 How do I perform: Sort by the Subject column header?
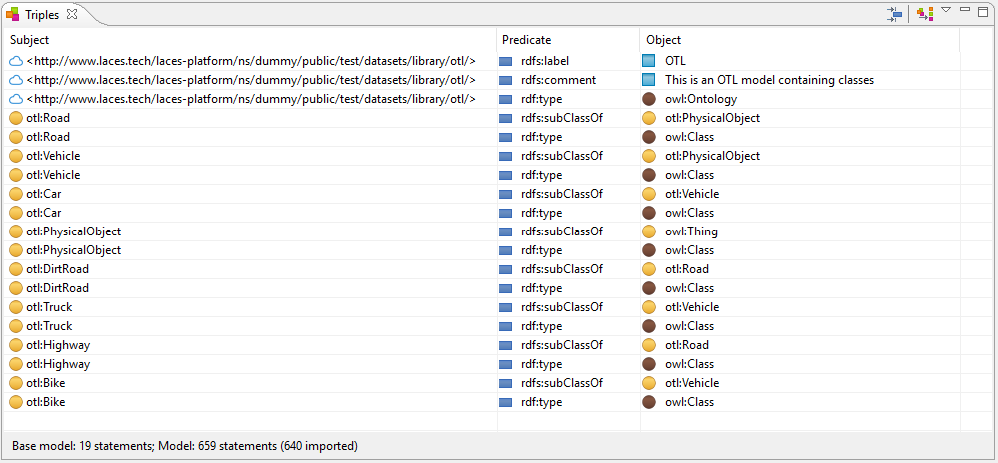[30, 40]
